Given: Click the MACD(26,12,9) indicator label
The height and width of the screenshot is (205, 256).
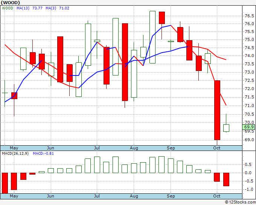Looking at the screenshot, I should [15, 154].
